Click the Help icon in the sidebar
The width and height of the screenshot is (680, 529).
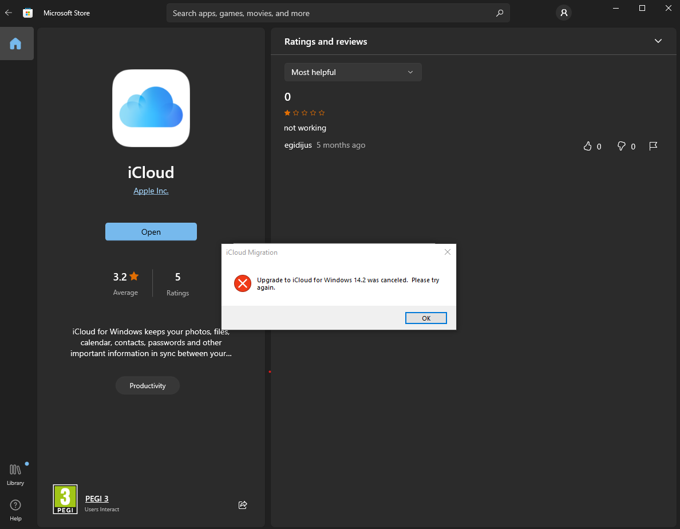coord(15,508)
